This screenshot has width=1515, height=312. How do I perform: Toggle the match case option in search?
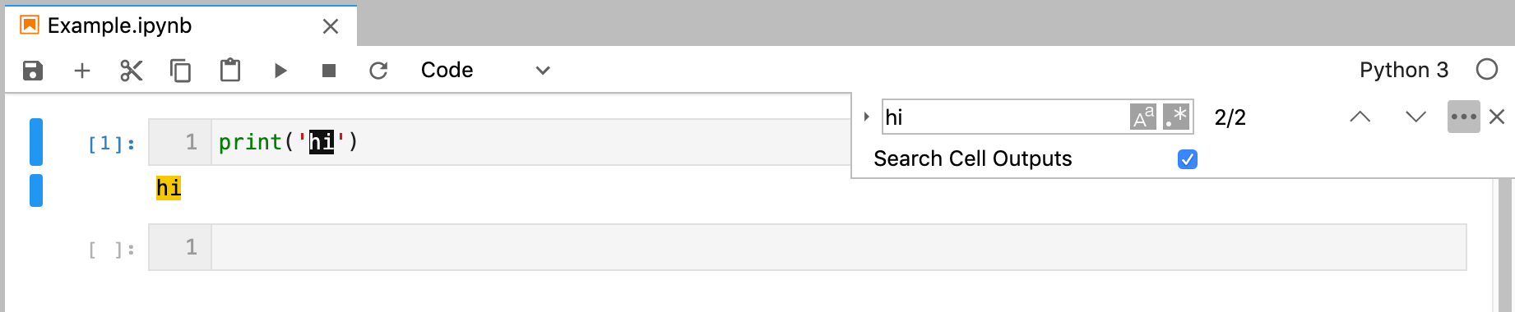1143,117
